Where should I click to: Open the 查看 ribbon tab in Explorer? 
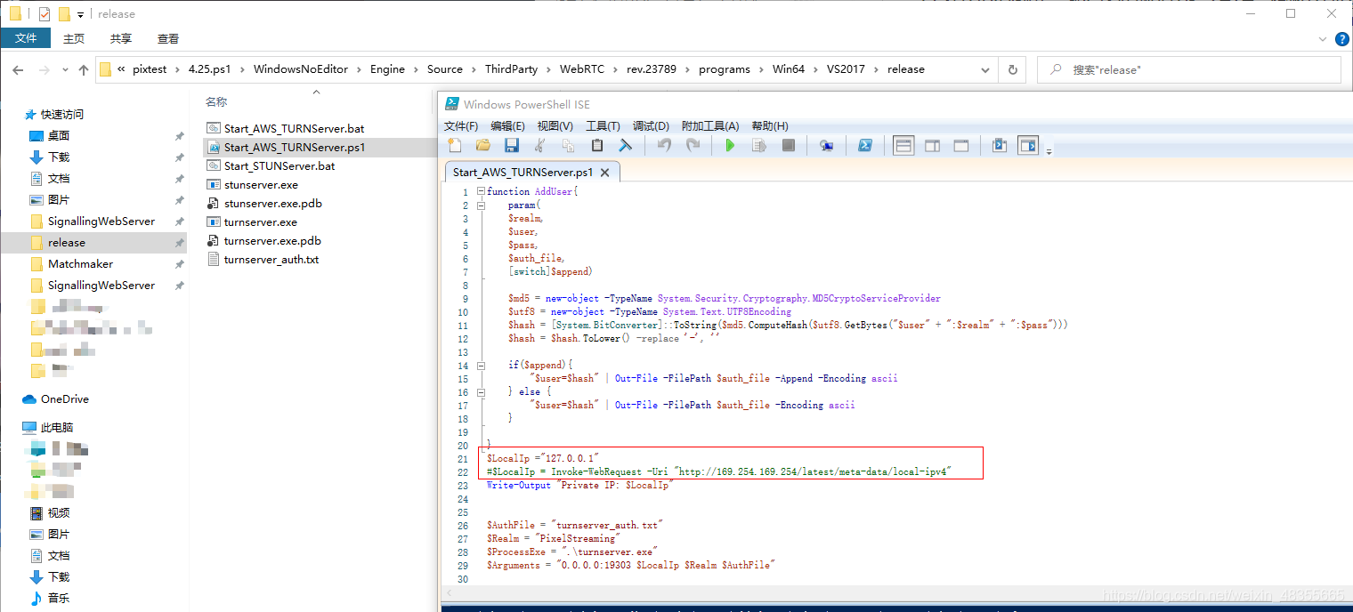[x=168, y=38]
